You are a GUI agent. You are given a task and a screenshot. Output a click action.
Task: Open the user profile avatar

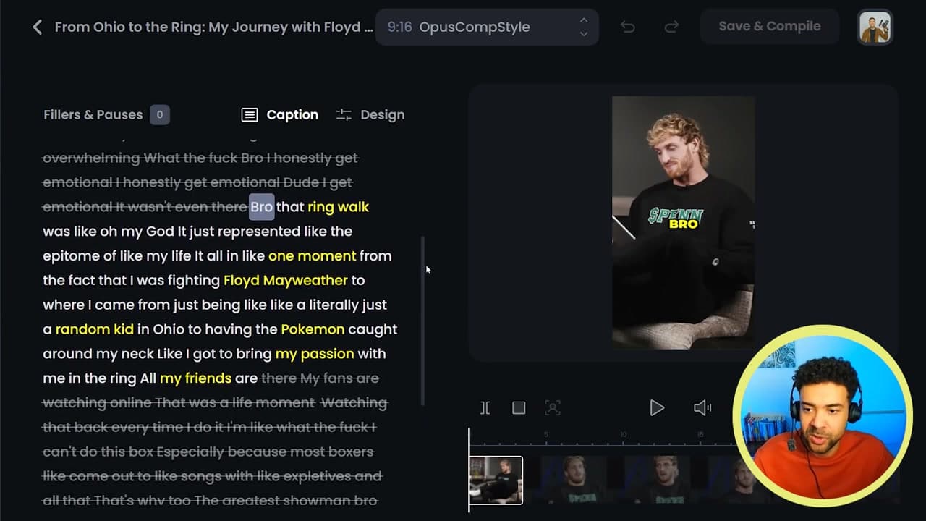click(x=875, y=27)
